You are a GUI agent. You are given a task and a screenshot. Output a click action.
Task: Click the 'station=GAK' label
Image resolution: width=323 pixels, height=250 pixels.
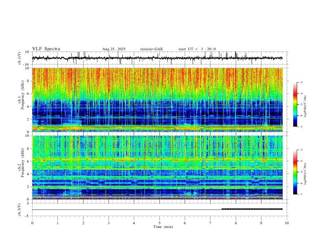pyautogui.click(x=152, y=49)
